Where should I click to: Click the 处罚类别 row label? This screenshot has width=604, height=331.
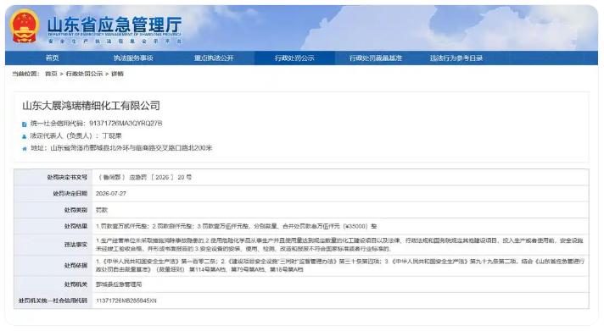(x=75, y=210)
